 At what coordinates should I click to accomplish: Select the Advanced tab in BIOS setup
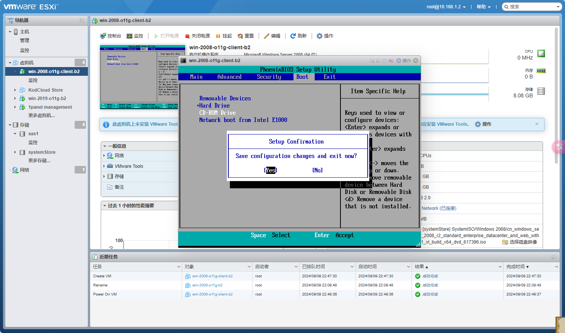pos(229,77)
